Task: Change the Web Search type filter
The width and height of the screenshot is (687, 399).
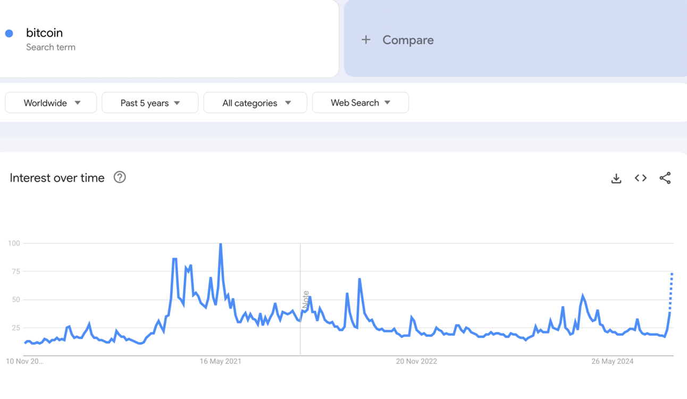Action: (361, 103)
